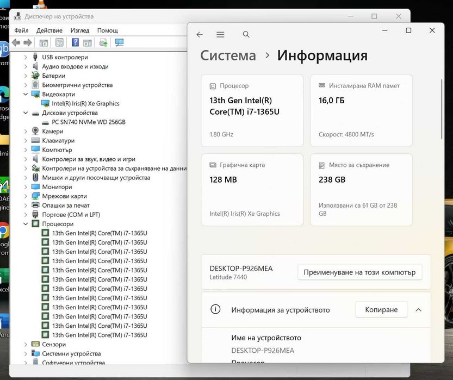Click the Latitude 7440 model text

pyautogui.click(x=228, y=277)
